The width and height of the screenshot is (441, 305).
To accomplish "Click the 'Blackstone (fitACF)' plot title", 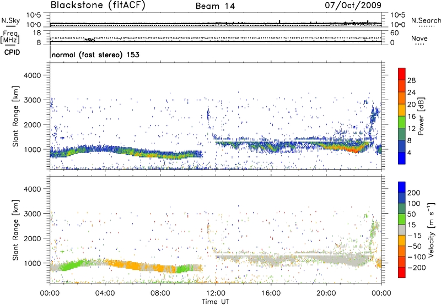I will click(x=98, y=5).
